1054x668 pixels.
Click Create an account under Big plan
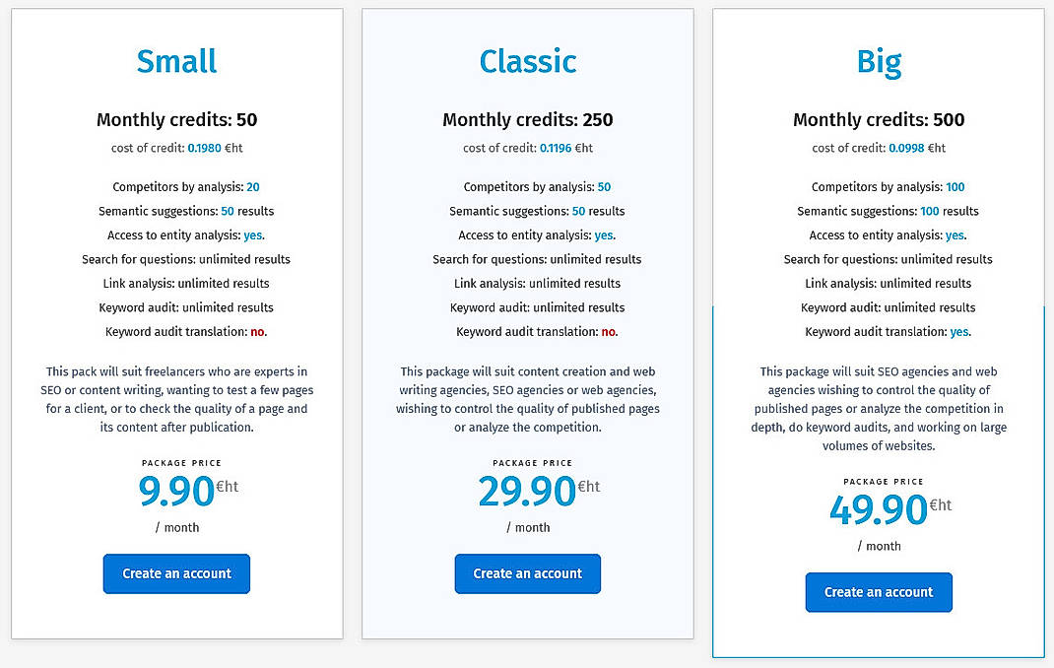point(878,592)
